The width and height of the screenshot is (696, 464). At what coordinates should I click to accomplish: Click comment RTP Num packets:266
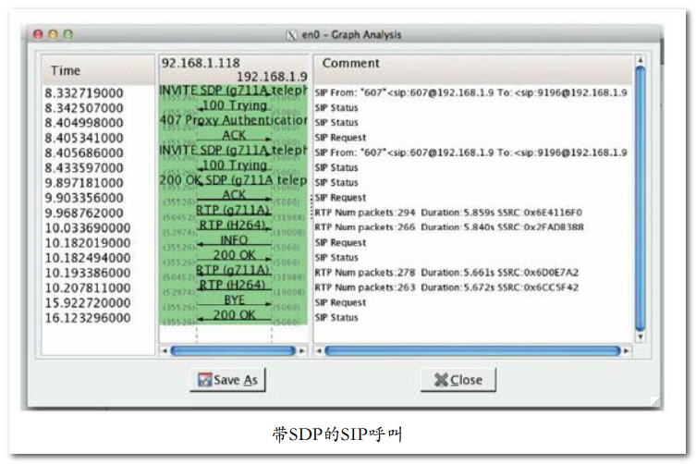point(449,227)
